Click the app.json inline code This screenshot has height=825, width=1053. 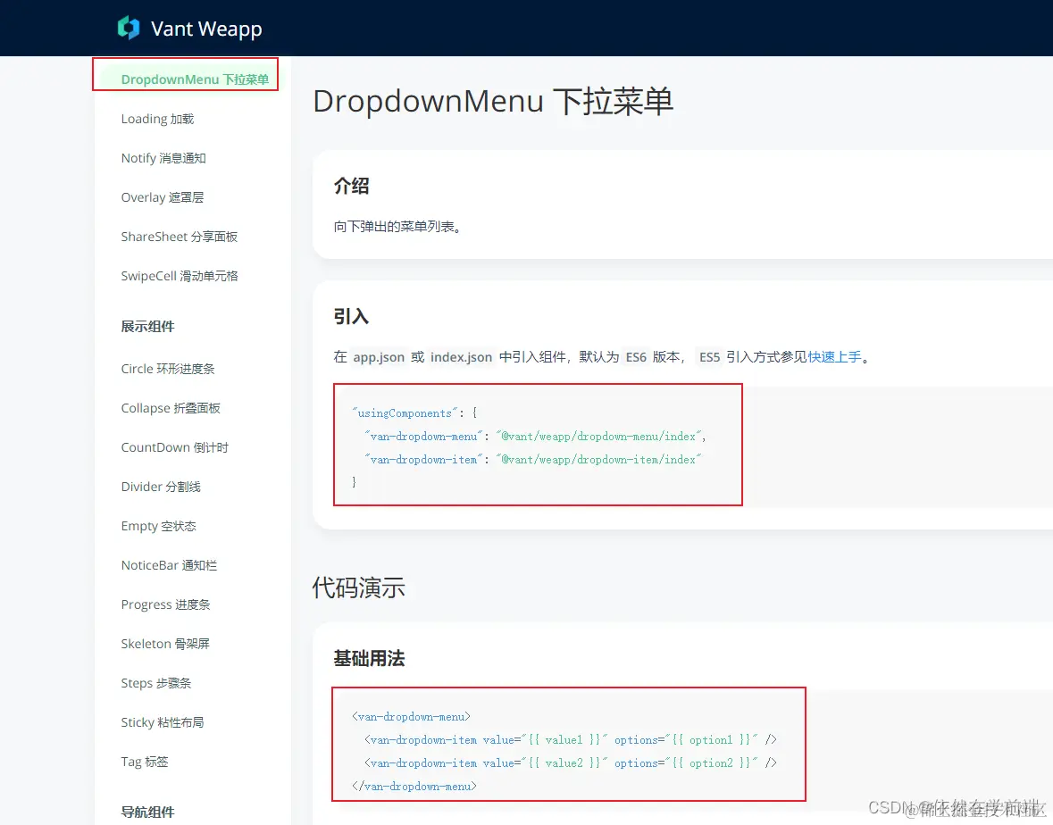(379, 356)
